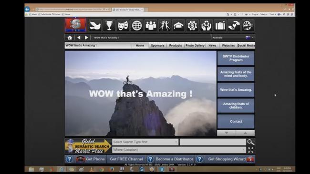
Task: Open VLC cone icon on taskbar
Action: [x=92, y=169]
